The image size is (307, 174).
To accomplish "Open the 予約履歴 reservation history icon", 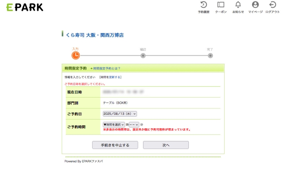I will pos(203,5).
